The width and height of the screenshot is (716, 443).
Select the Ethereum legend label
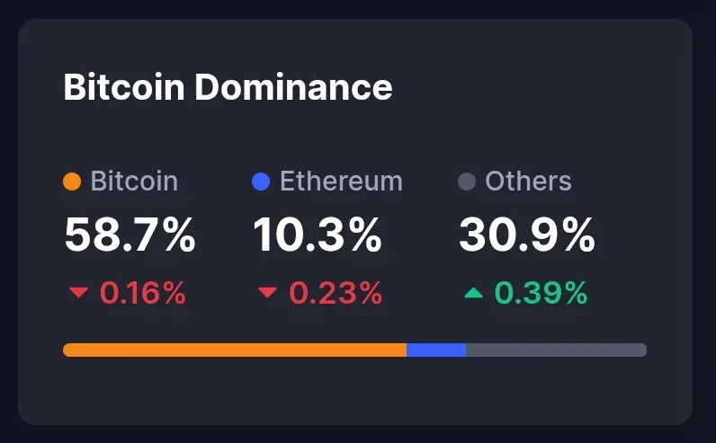tap(341, 182)
